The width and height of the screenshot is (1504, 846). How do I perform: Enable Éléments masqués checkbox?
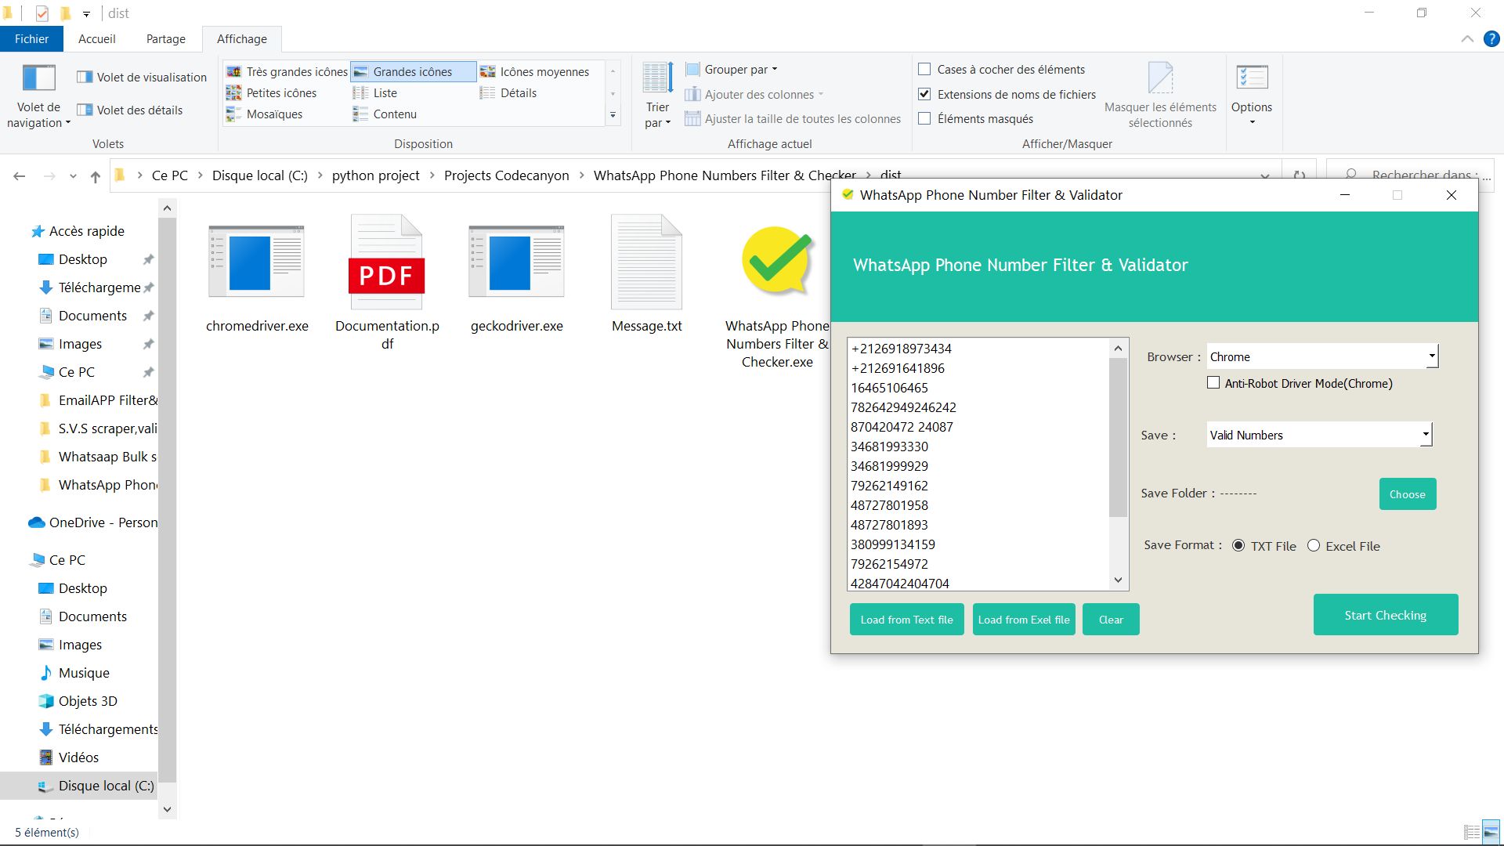pos(924,118)
